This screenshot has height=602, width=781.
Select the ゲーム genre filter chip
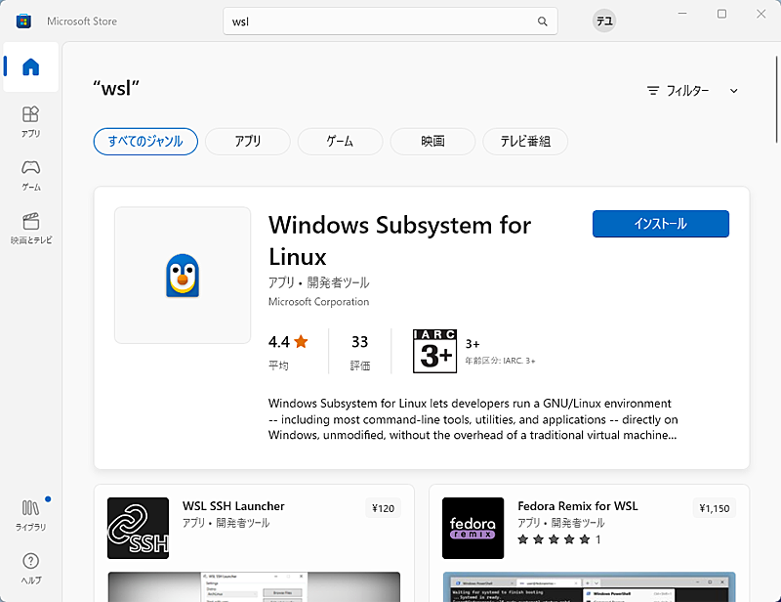(x=340, y=141)
